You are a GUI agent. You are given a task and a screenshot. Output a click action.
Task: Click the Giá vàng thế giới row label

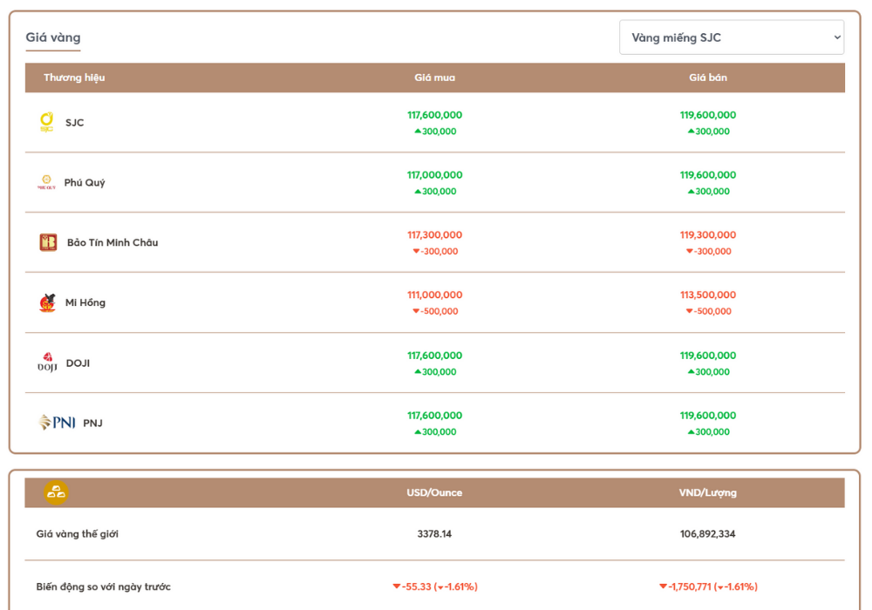point(78,534)
